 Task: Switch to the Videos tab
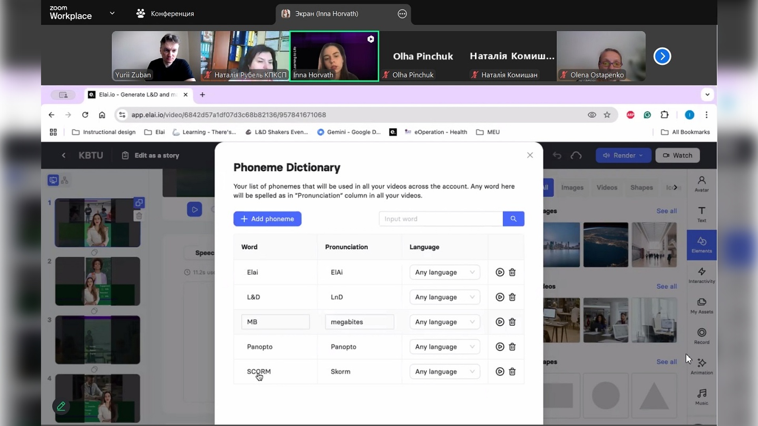pyautogui.click(x=607, y=187)
